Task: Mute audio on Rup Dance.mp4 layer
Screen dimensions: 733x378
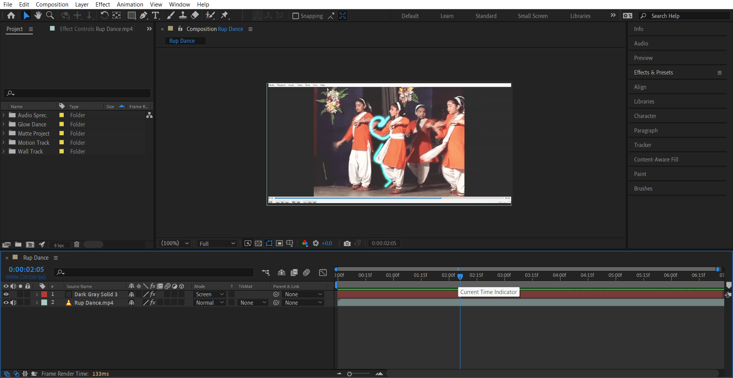Action: point(13,302)
